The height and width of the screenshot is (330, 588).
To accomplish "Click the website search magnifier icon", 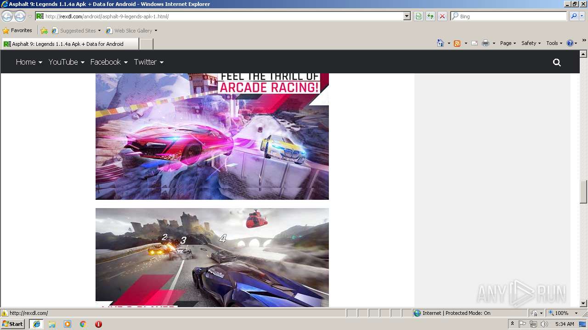I will point(557,62).
